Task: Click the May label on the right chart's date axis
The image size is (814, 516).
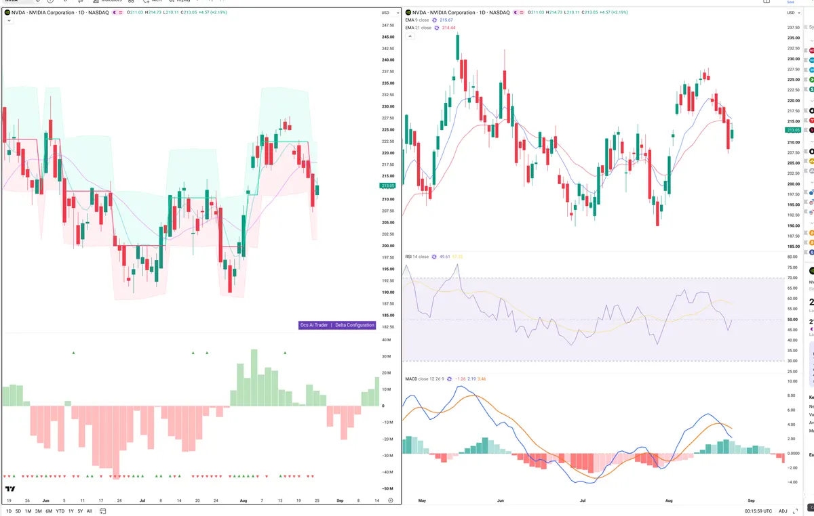Action: pyautogui.click(x=423, y=500)
